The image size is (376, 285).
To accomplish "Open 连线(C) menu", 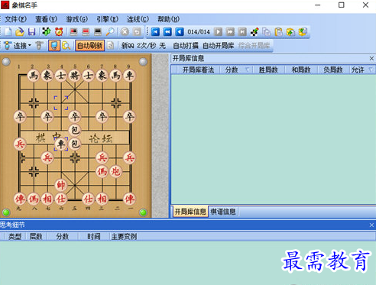I will pos(138,19).
